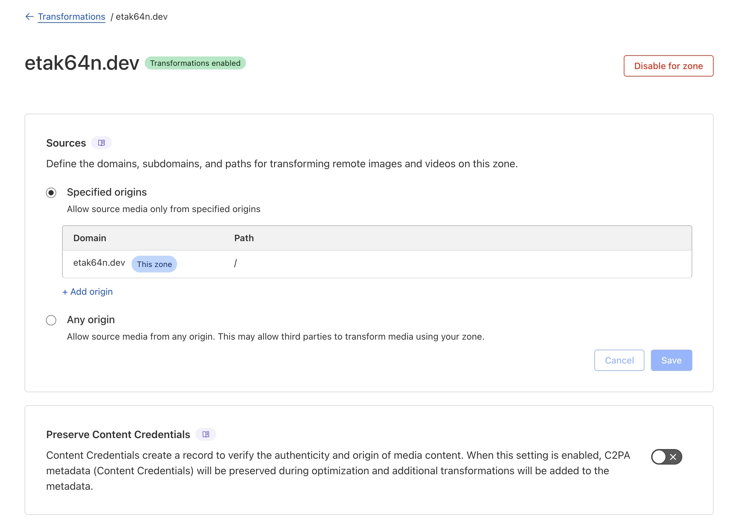
Task: Open Preserve Content Credentials documentation book icon
Action: (206, 434)
